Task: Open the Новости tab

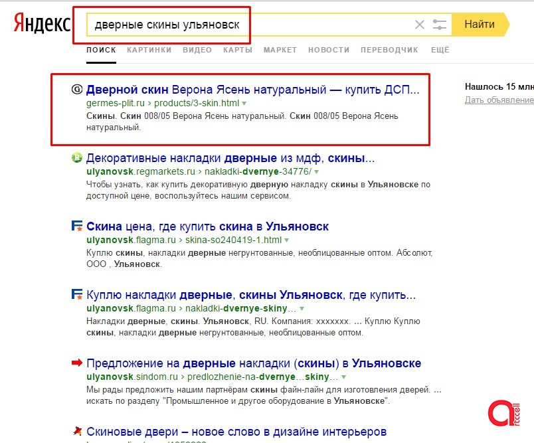Action: pos(329,50)
